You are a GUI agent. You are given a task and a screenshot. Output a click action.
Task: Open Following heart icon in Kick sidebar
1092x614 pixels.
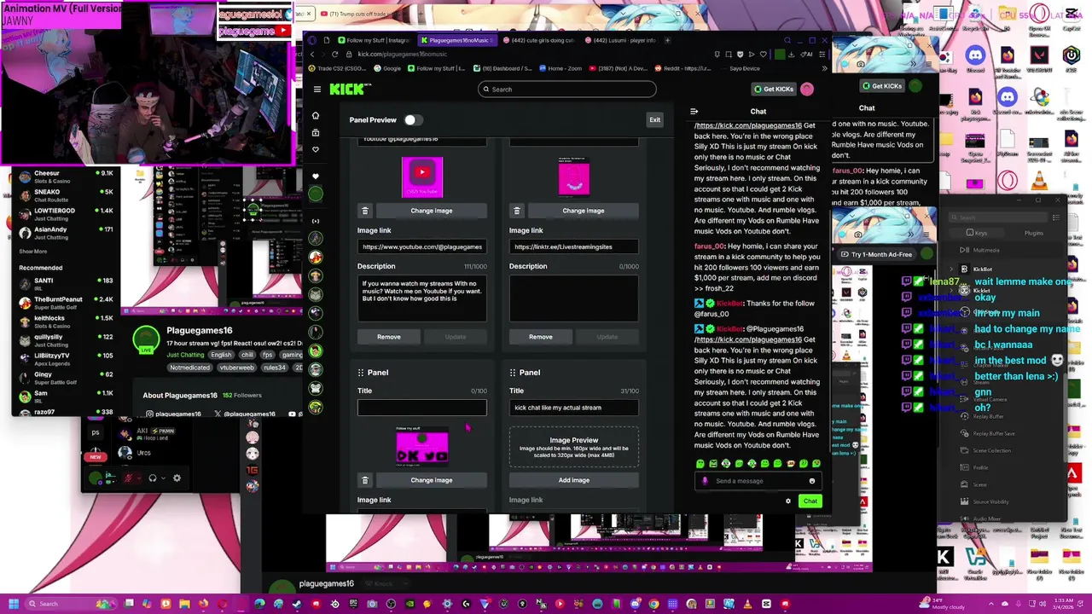(x=316, y=149)
